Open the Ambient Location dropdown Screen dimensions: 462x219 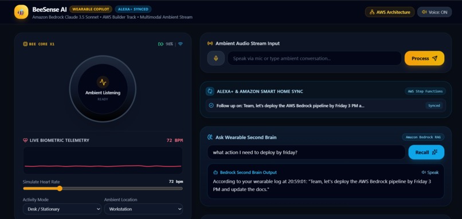pos(143,209)
